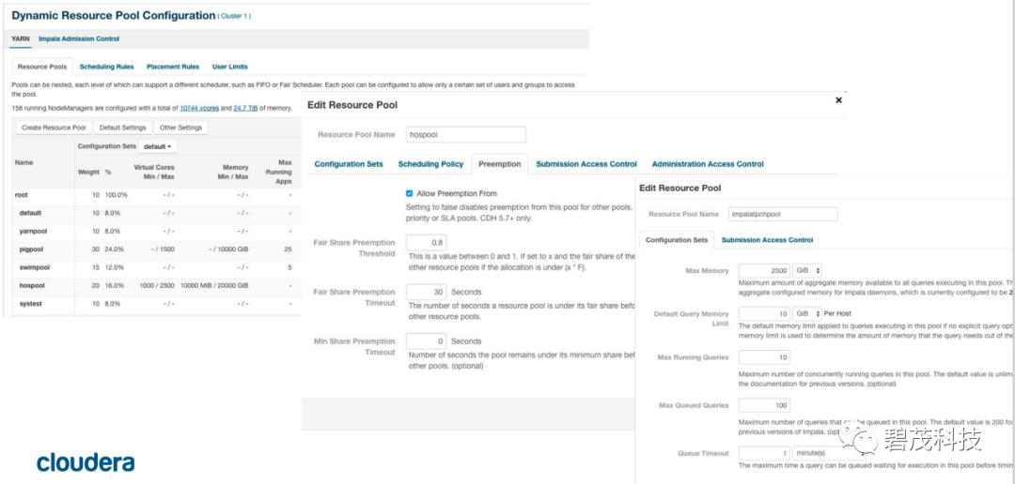Open Max Memory GiB unit selector
Viewport: 1015px width, 484px height.
[x=808, y=271]
